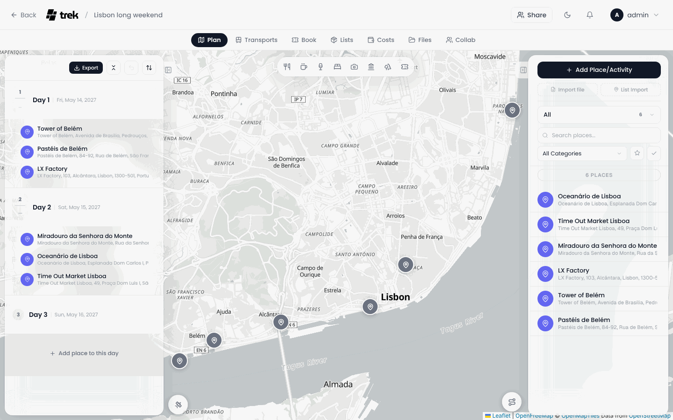Open the notifications bell

[590, 15]
